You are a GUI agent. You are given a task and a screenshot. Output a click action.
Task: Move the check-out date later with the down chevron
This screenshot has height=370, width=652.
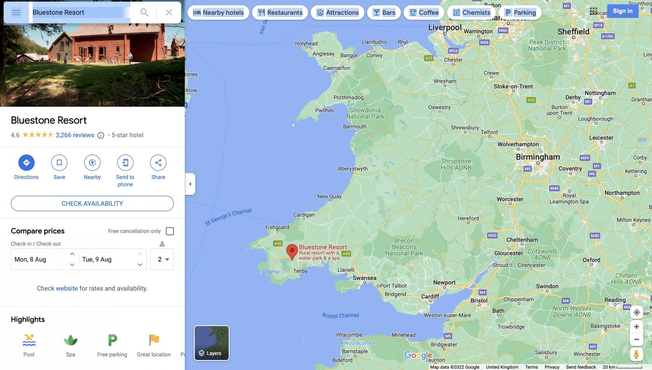pos(140,265)
